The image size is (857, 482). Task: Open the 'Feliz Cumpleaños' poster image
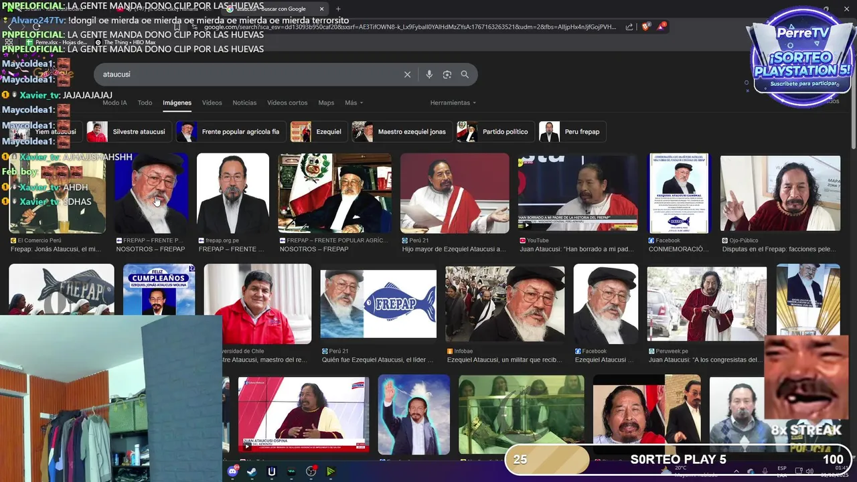[x=159, y=289]
